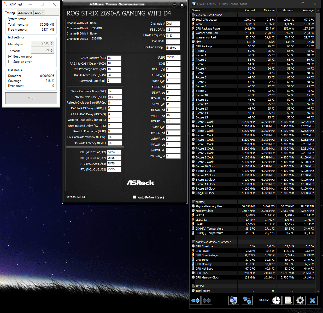Select the GPU Hot Spot row
Viewport: 323px width, 313px height.
253,269
